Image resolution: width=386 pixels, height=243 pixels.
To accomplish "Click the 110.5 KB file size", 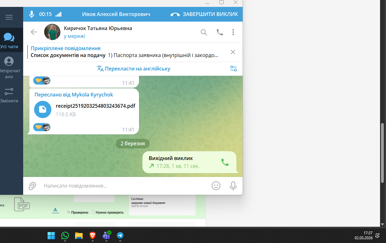I will (66, 115).
